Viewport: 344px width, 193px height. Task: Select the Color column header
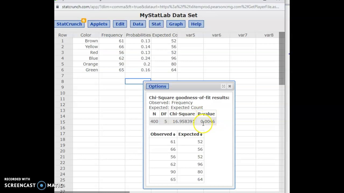click(86, 35)
